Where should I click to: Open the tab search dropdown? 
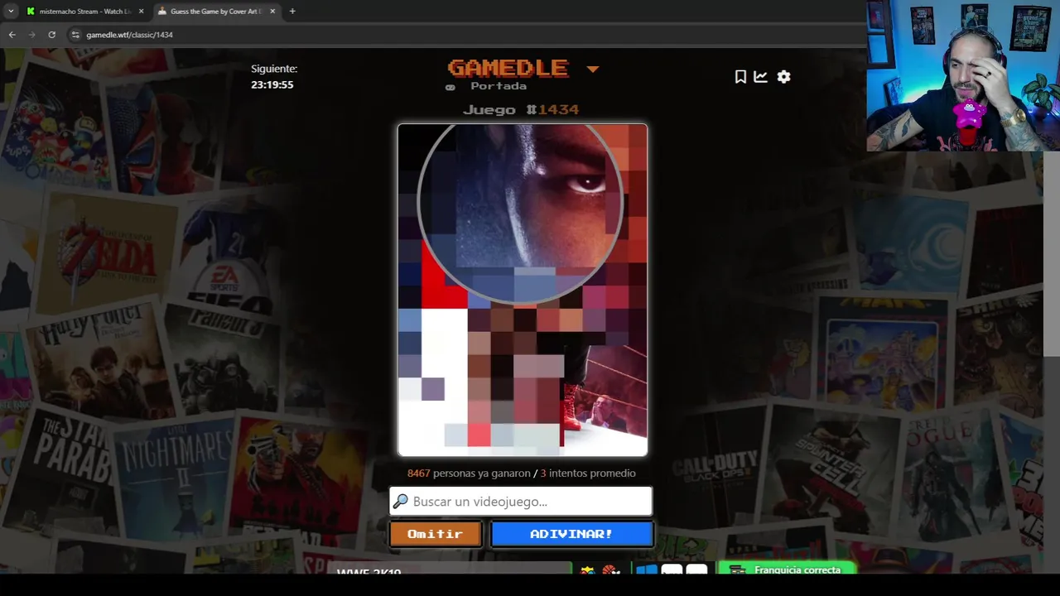point(11,12)
